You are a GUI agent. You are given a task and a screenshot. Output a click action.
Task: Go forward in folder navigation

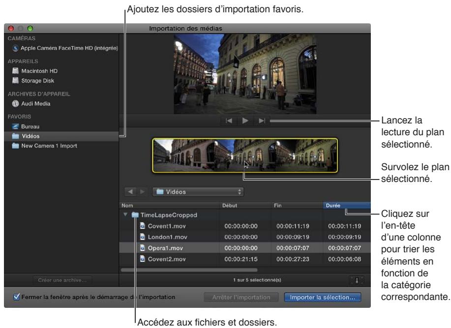142,192
